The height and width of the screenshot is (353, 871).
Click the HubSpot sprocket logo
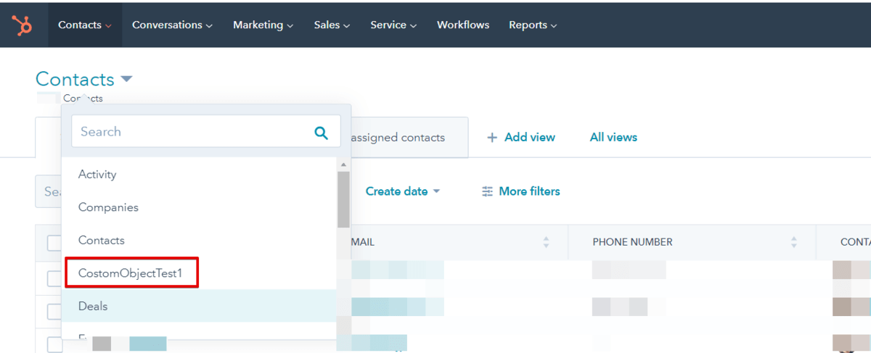click(x=22, y=25)
